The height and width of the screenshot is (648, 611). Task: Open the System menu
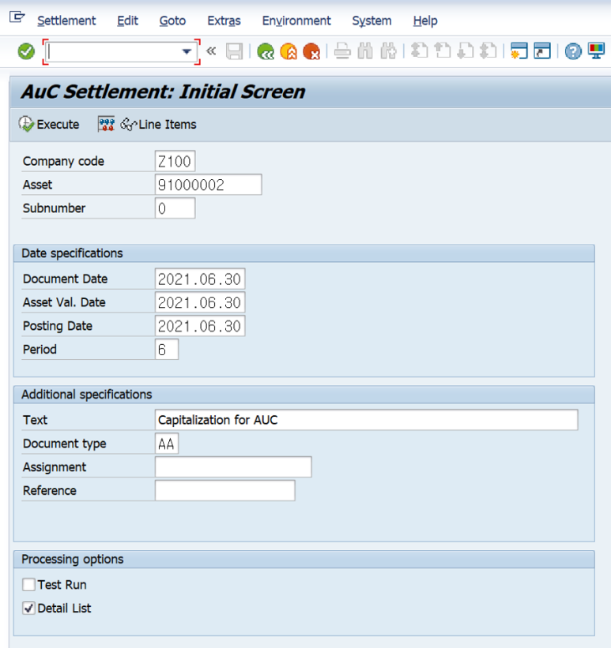(372, 21)
